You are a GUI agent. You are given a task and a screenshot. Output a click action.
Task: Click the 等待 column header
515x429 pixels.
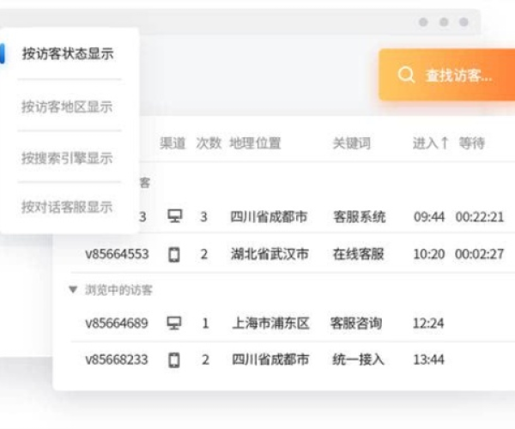click(x=471, y=143)
